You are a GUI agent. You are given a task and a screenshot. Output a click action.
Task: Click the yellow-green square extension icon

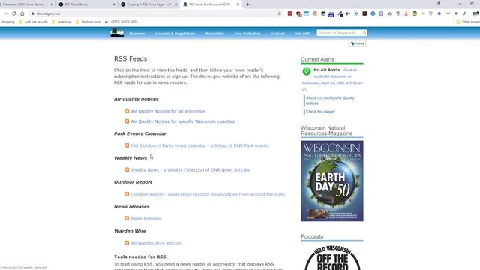click(x=414, y=13)
